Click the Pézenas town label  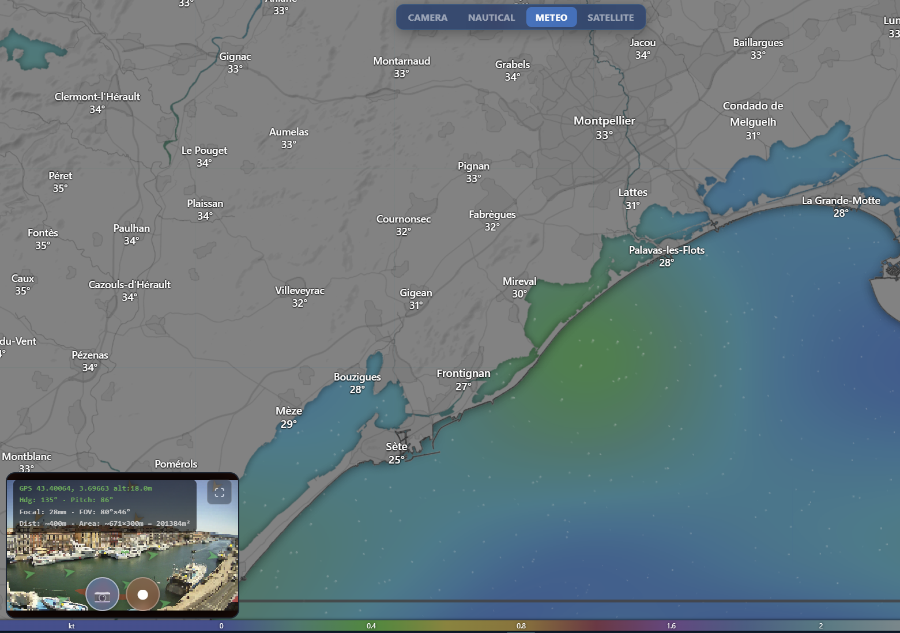click(90, 355)
